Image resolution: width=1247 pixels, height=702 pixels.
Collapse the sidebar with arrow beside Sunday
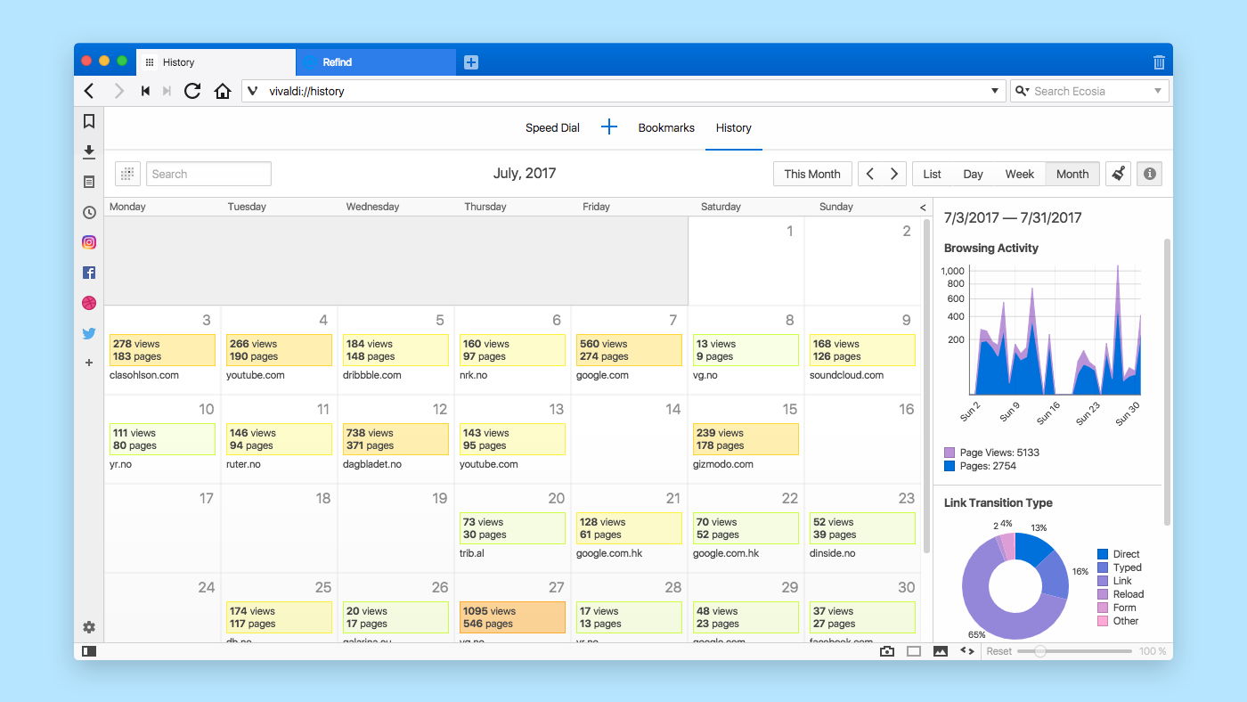[x=923, y=207]
